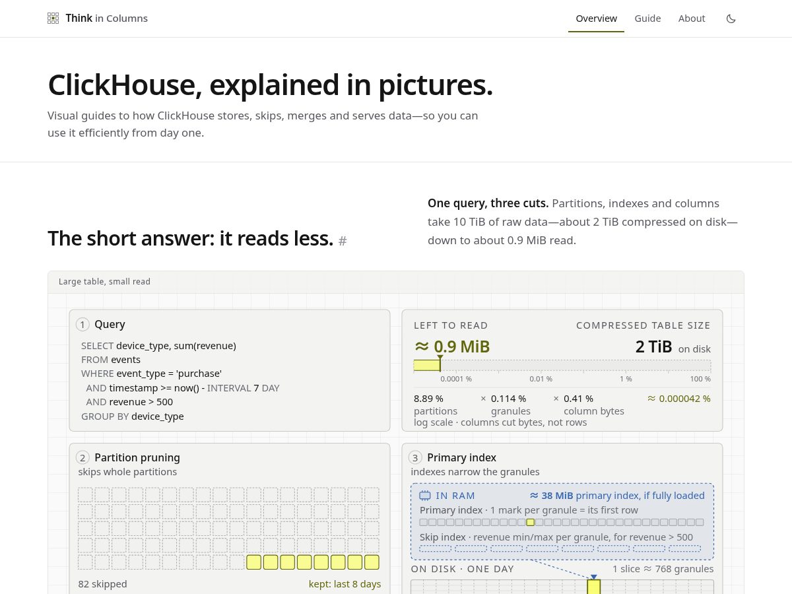
Task: Click the '100 %' log scale tick label
Action: 700,379
